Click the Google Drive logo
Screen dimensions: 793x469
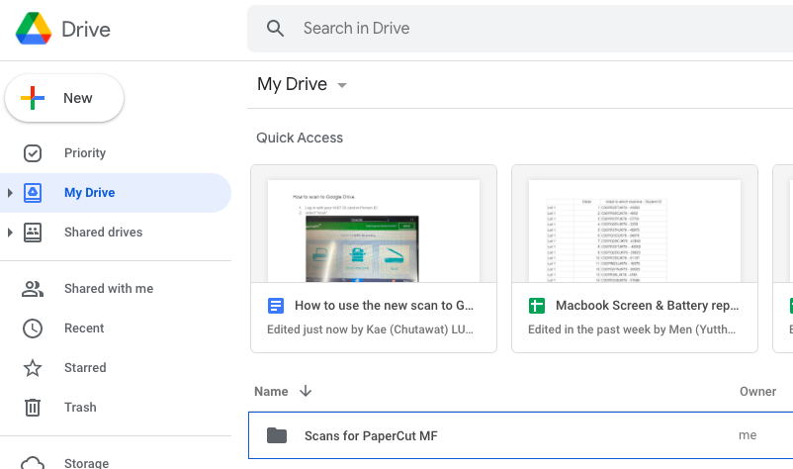[34, 29]
